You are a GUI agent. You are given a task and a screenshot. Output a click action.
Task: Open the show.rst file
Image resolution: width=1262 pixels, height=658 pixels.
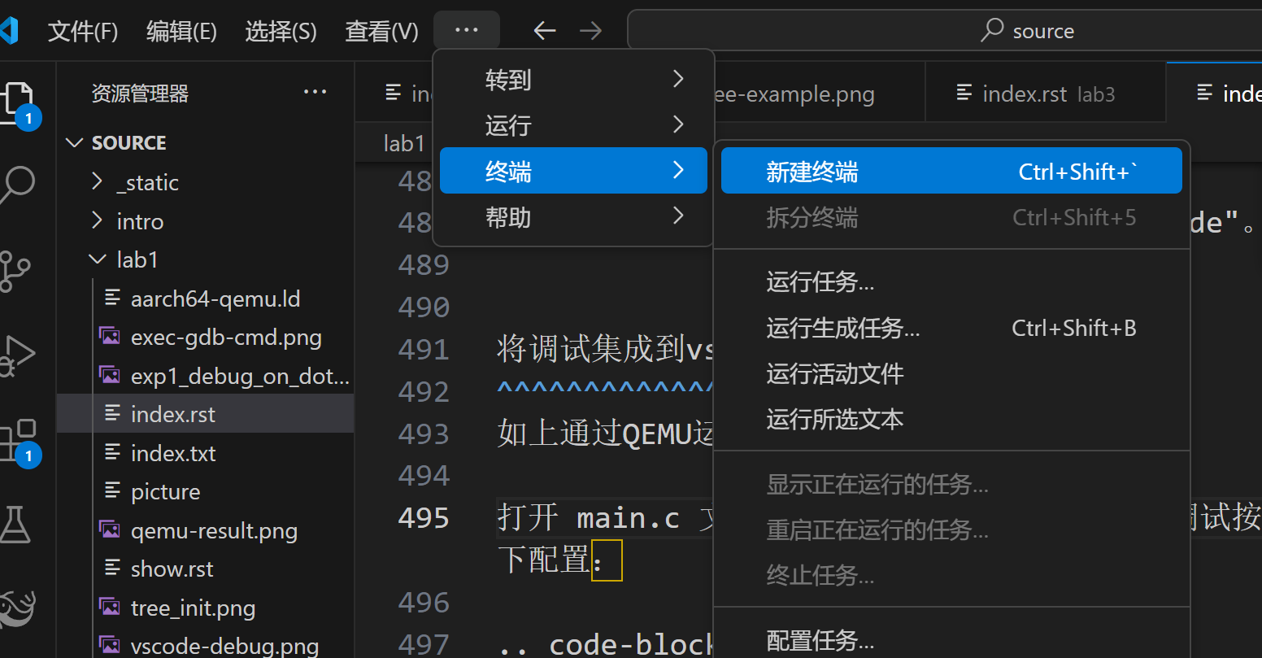[172, 568]
